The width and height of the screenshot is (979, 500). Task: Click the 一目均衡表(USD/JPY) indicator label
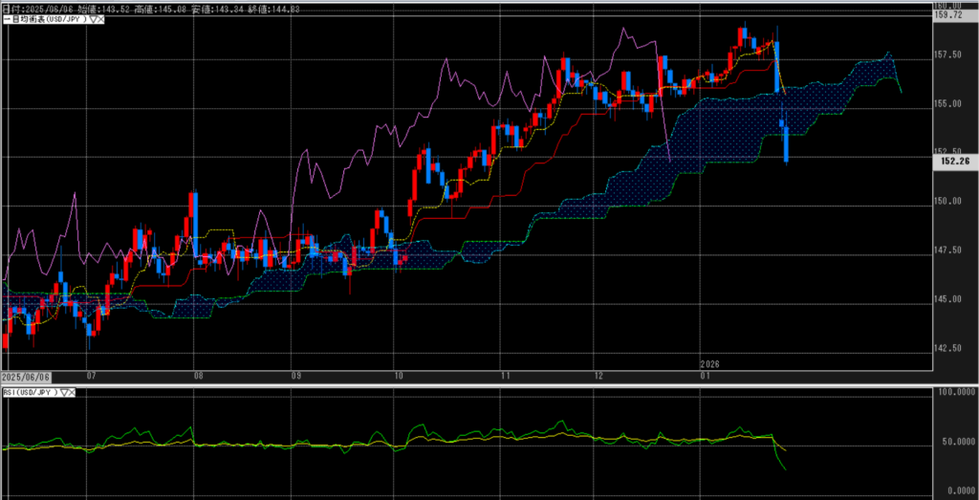pos(44,20)
